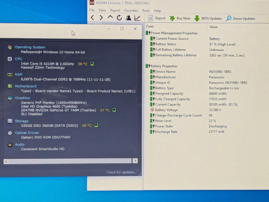Open BIOS Updates in the toolbar
The height and width of the screenshot is (202, 269).
click(x=208, y=18)
